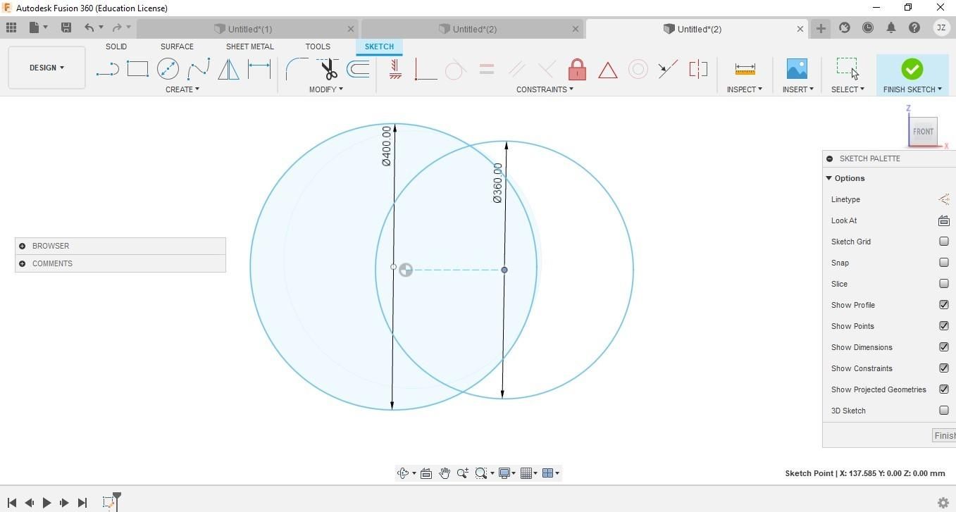Open the Help question mark
This screenshot has height=512, width=956.
[914, 27]
